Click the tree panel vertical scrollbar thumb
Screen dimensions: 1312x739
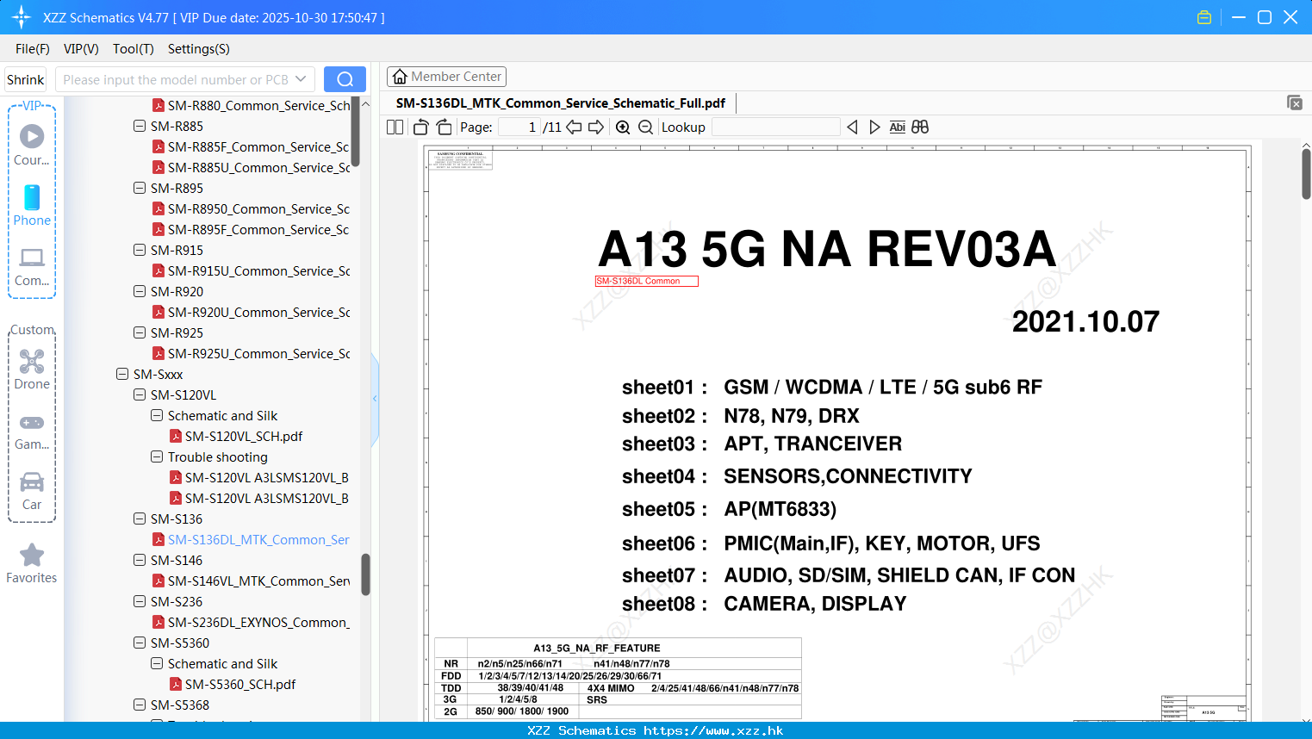[x=365, y=574]
